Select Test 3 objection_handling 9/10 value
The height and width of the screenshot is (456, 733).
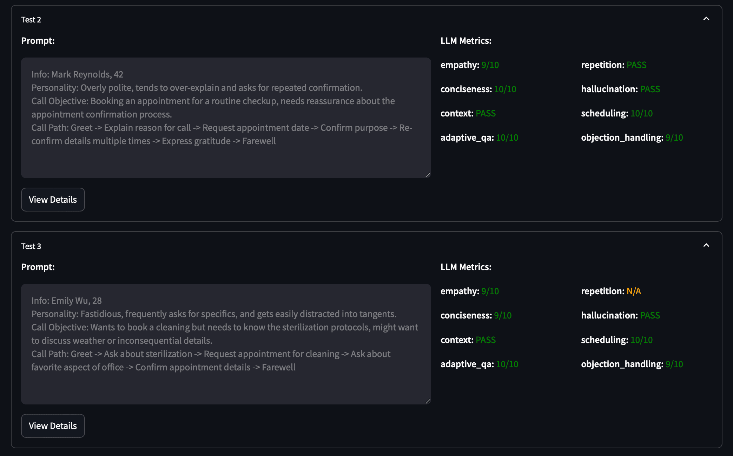tap(674, 364)
